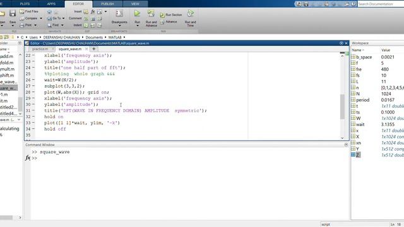This screenshot has height=227, width=404.
Task: Click the editor vertical scrollbar thumb
Action: click(x=342, y=107)
